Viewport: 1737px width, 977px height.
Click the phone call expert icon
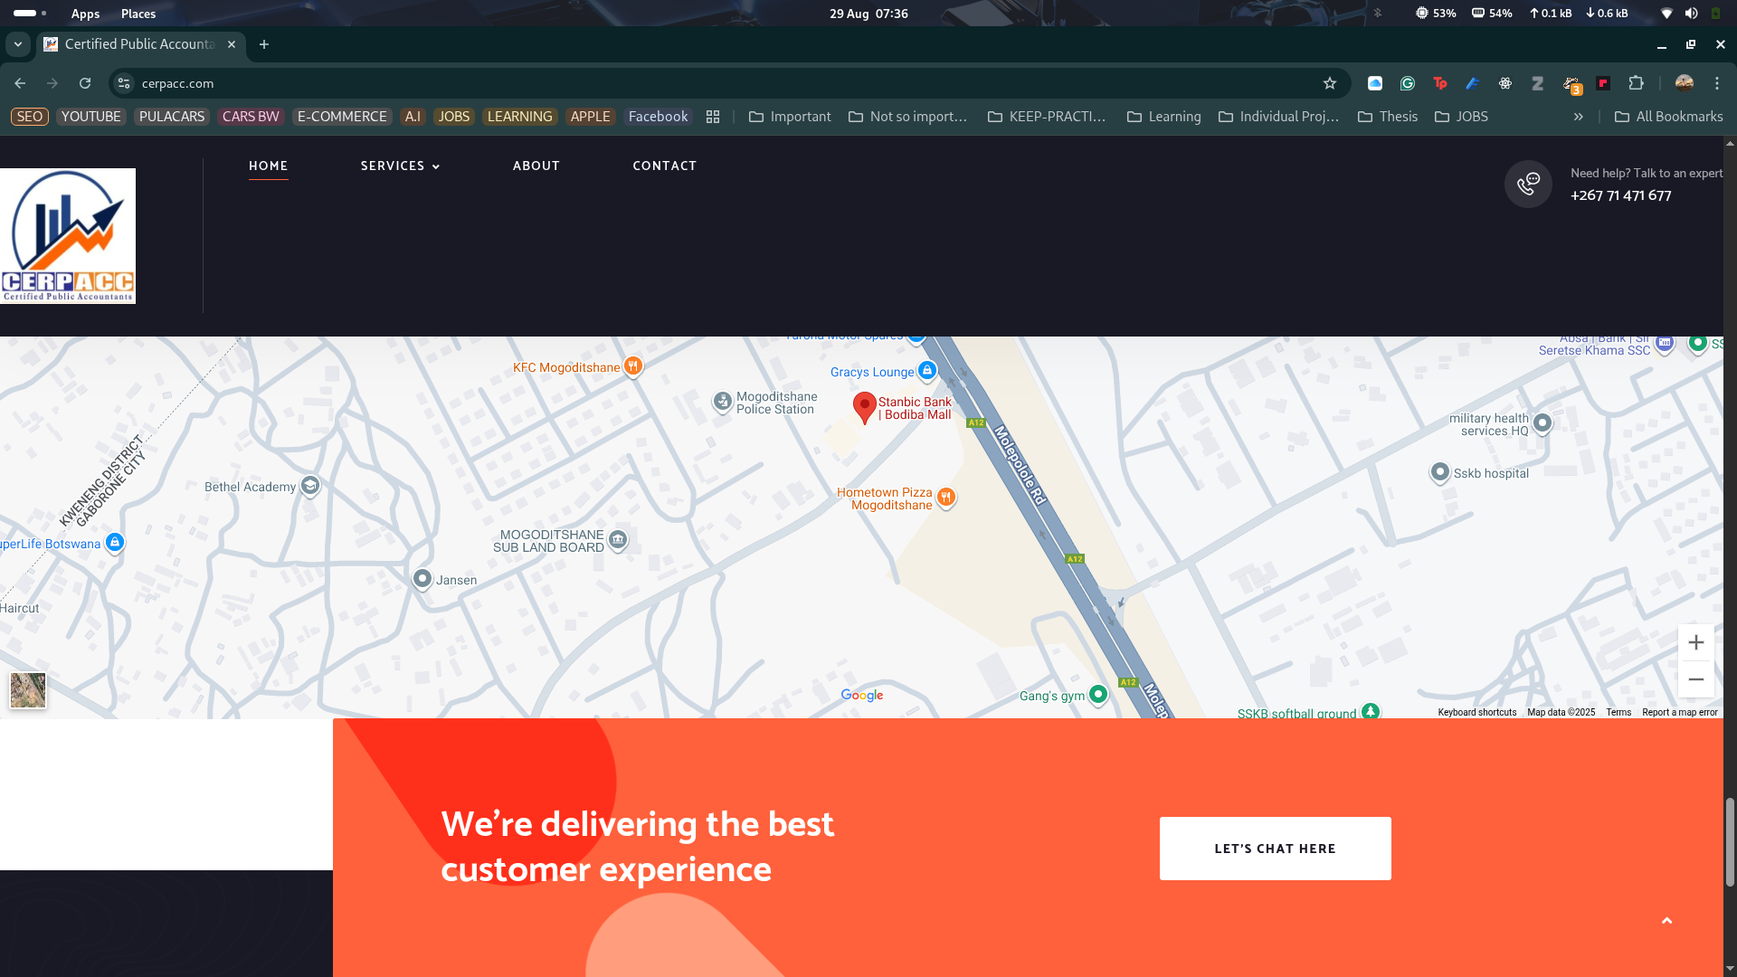tap(1528, 184)
